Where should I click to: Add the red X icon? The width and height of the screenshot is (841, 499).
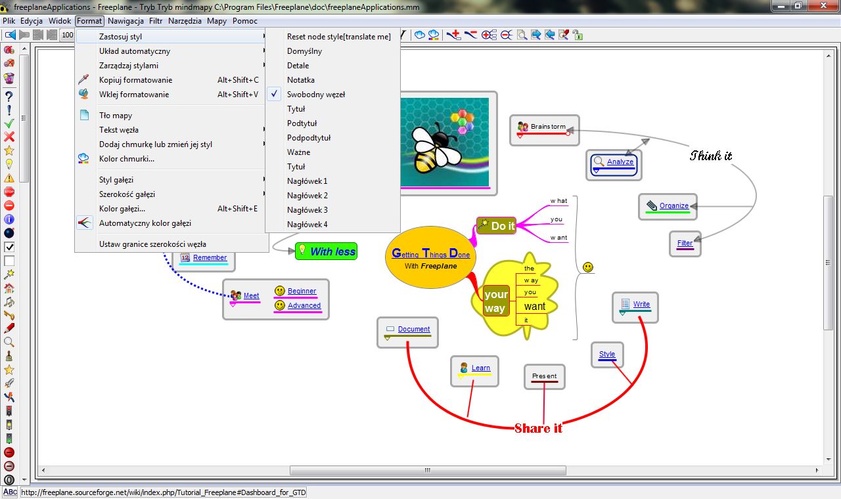click(x=9, y=137)
